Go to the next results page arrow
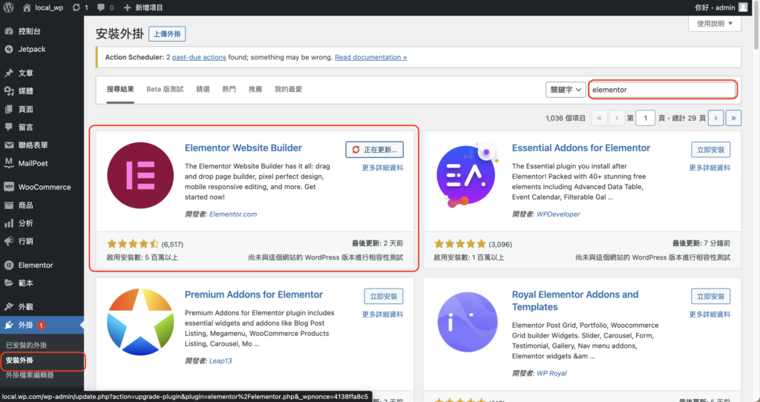The image size is (760, 402). (715, 118)
